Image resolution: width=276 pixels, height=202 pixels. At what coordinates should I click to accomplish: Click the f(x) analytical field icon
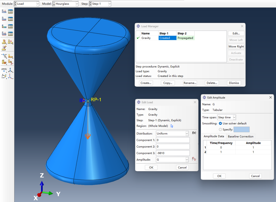pos(194,133)
